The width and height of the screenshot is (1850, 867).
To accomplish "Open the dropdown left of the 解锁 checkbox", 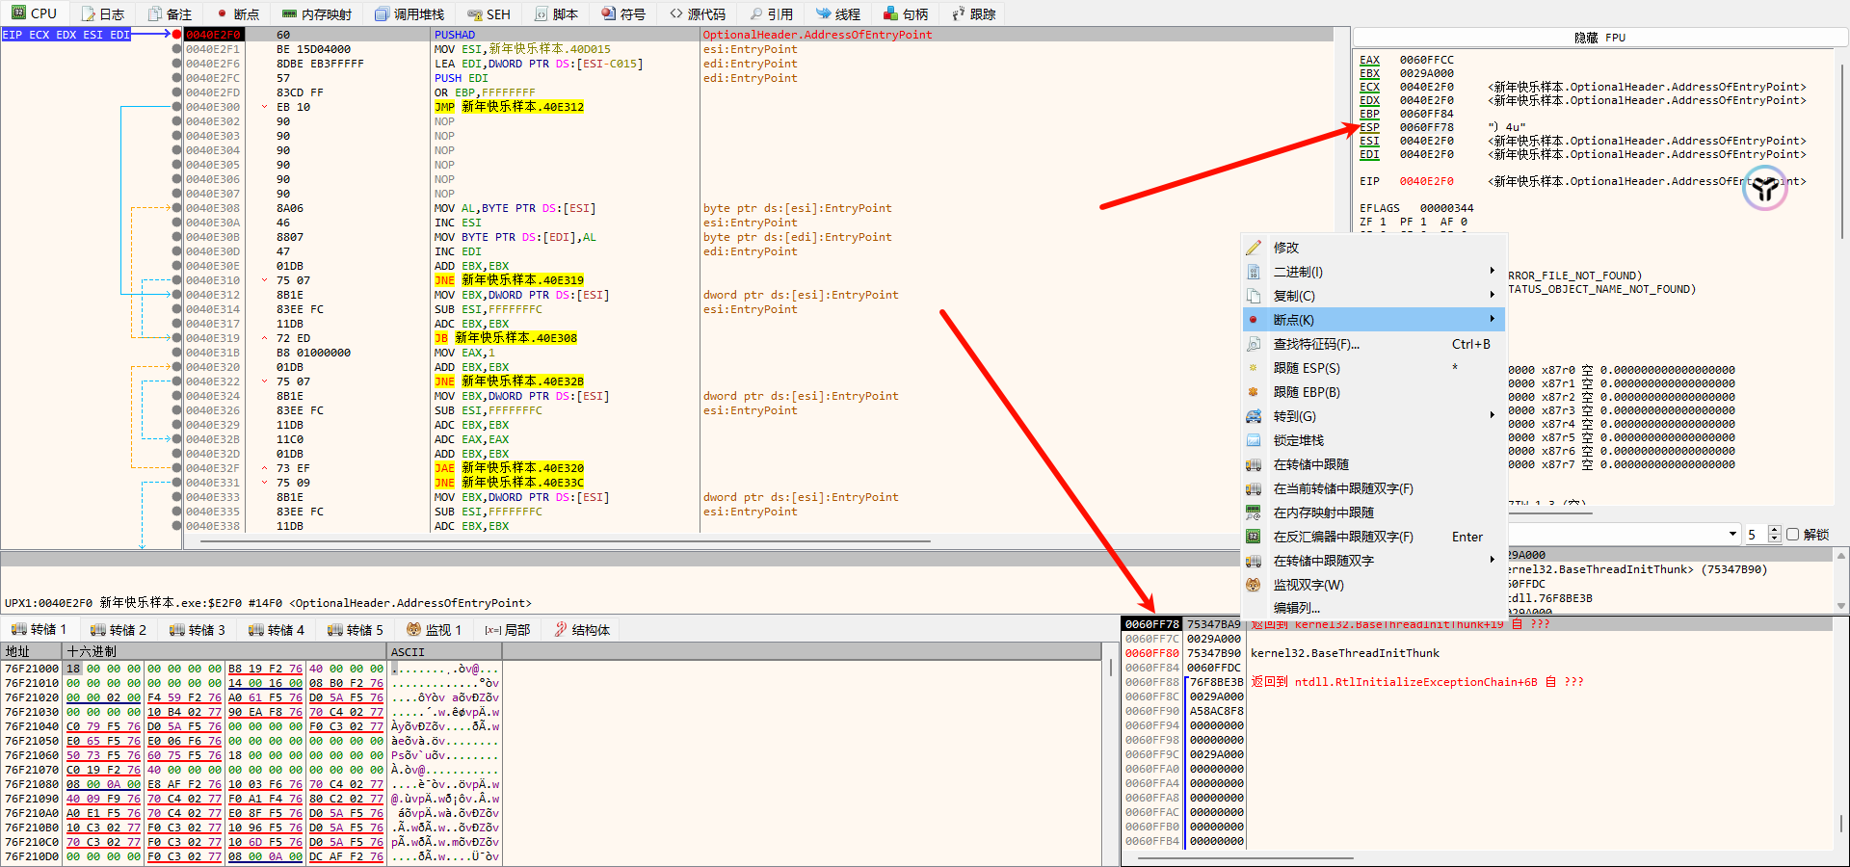I will (x=1732, y=535).
